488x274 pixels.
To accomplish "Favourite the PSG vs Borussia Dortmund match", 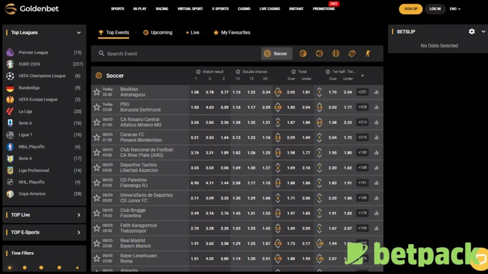I will click(x=97, y=107).
